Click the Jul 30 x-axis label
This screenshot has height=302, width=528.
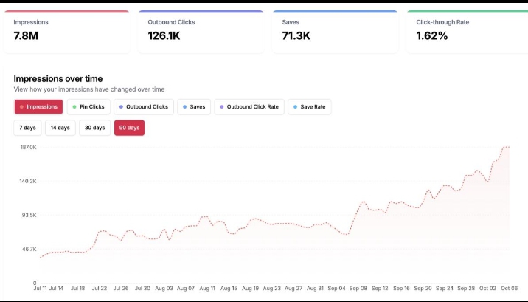[142, 289]
